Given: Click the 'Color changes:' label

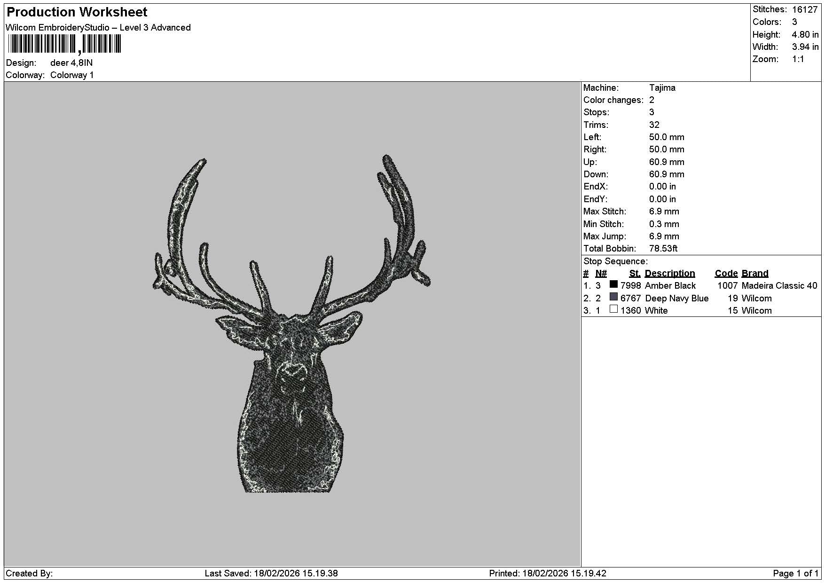Looking at the screenshot, I should pos(613,100).
